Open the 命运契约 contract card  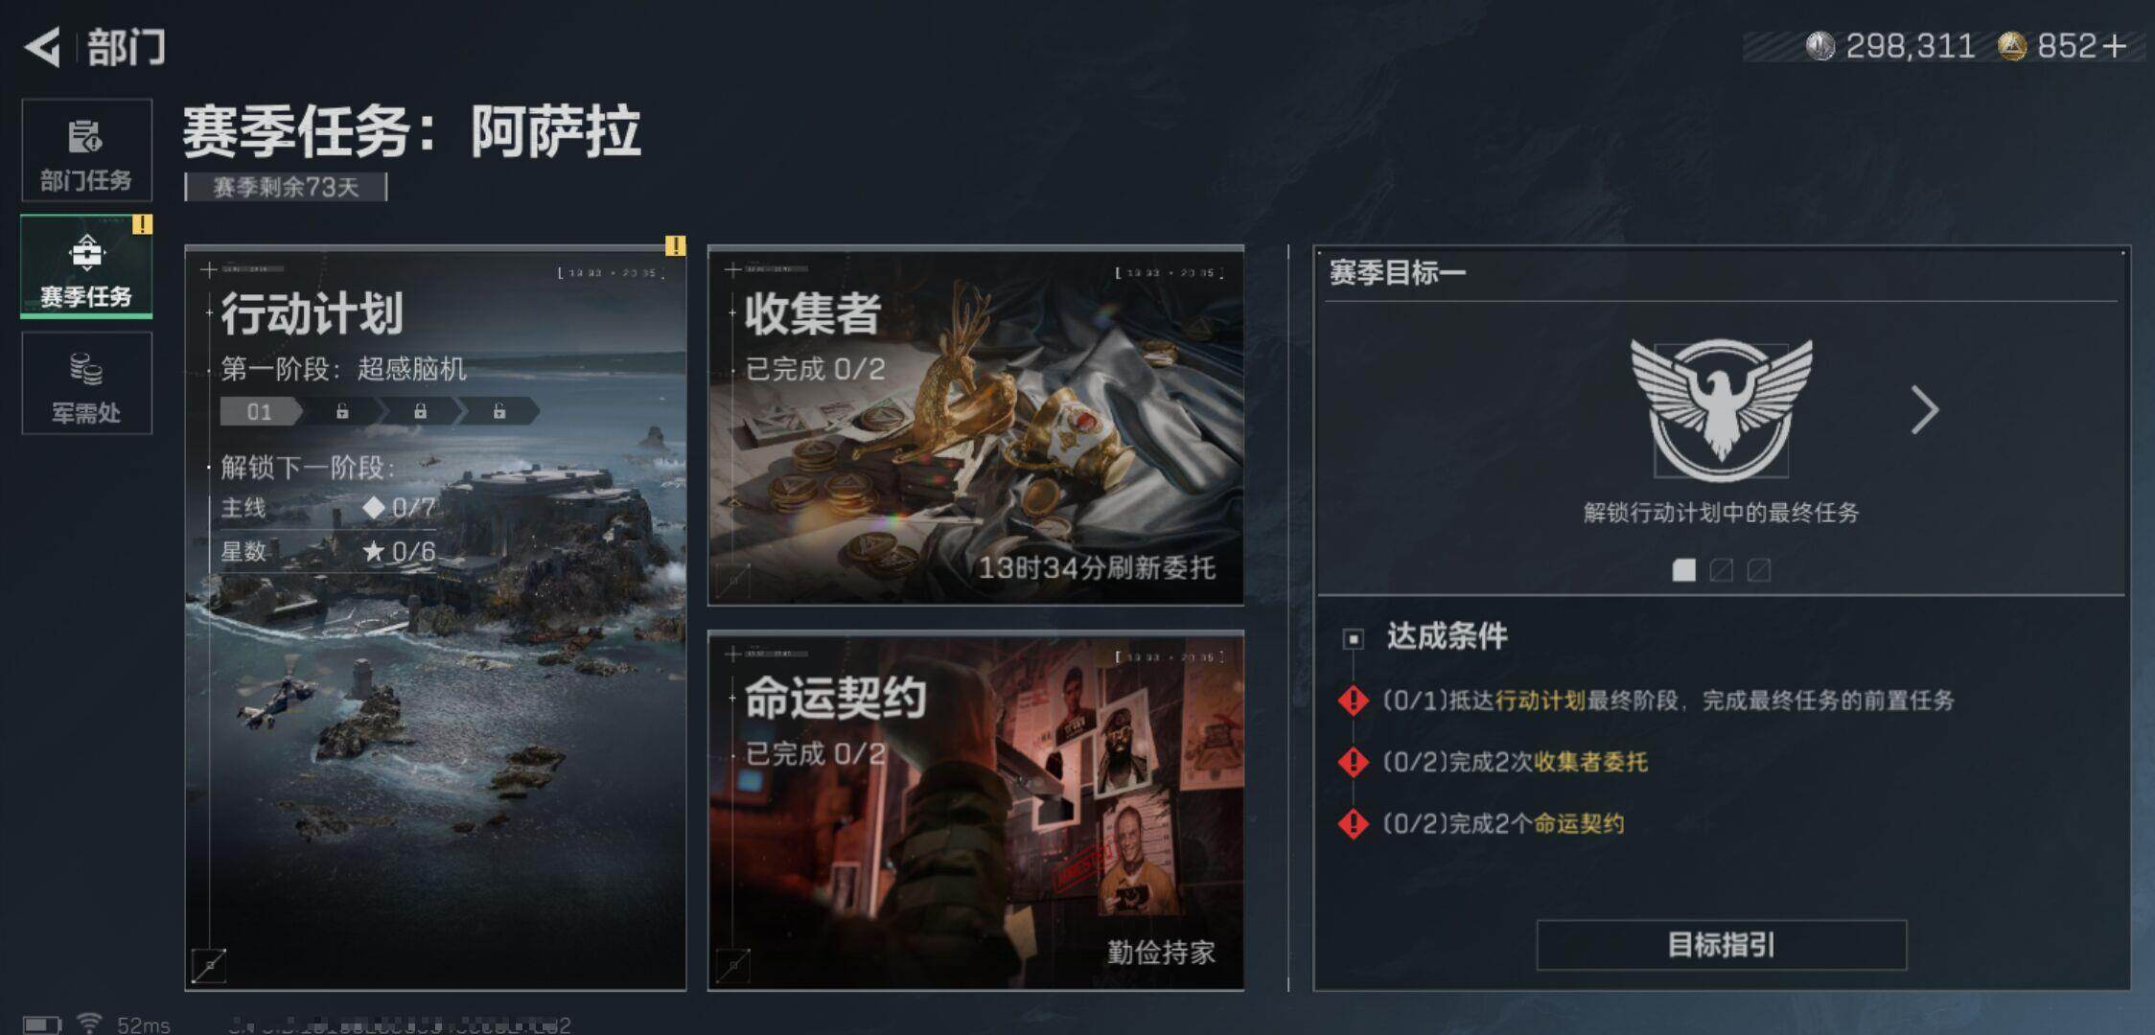coord(976,811)
